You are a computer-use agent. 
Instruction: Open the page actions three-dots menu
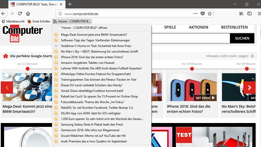pos(195,14)
